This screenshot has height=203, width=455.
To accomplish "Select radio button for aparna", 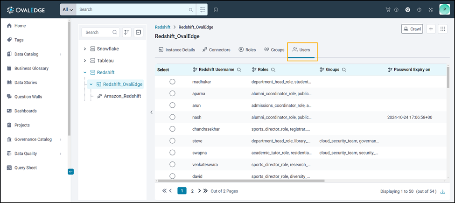I will pos(172,93).
